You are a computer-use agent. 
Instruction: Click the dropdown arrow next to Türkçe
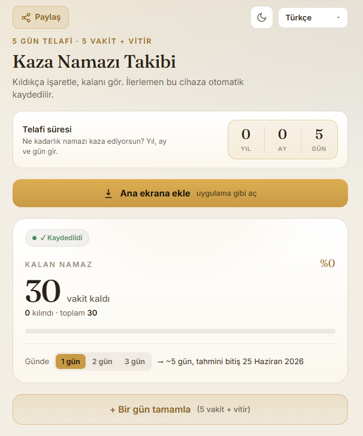point(338,17)
